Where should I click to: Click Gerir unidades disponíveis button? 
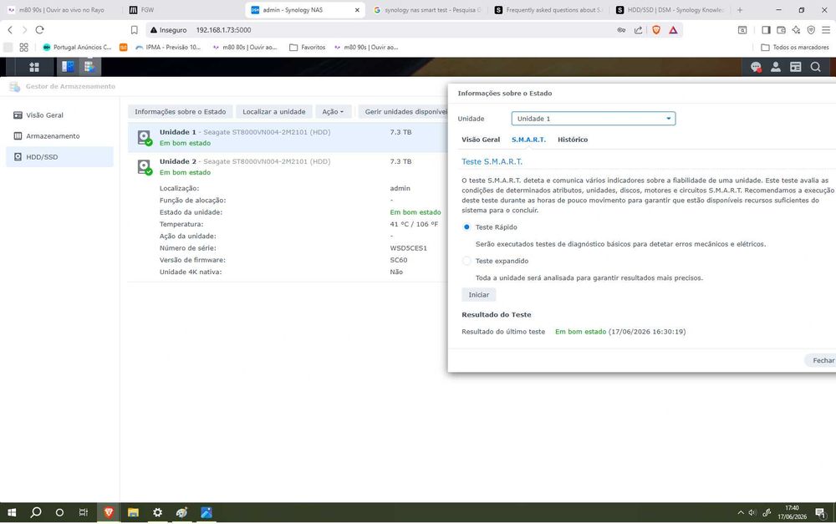[403, 111]
